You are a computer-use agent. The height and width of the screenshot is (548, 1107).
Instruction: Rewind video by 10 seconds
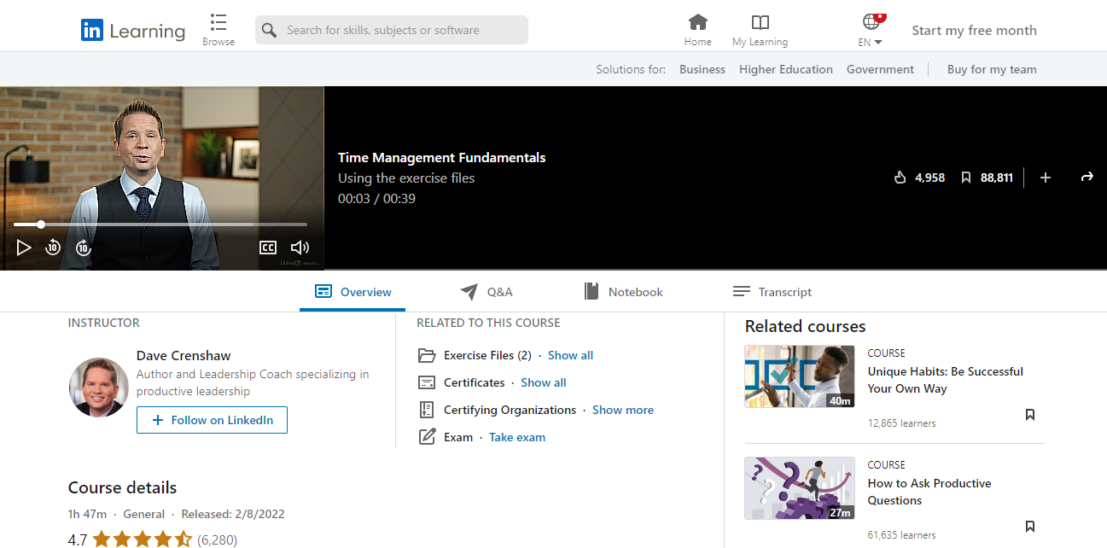click(x=53, y=248)
